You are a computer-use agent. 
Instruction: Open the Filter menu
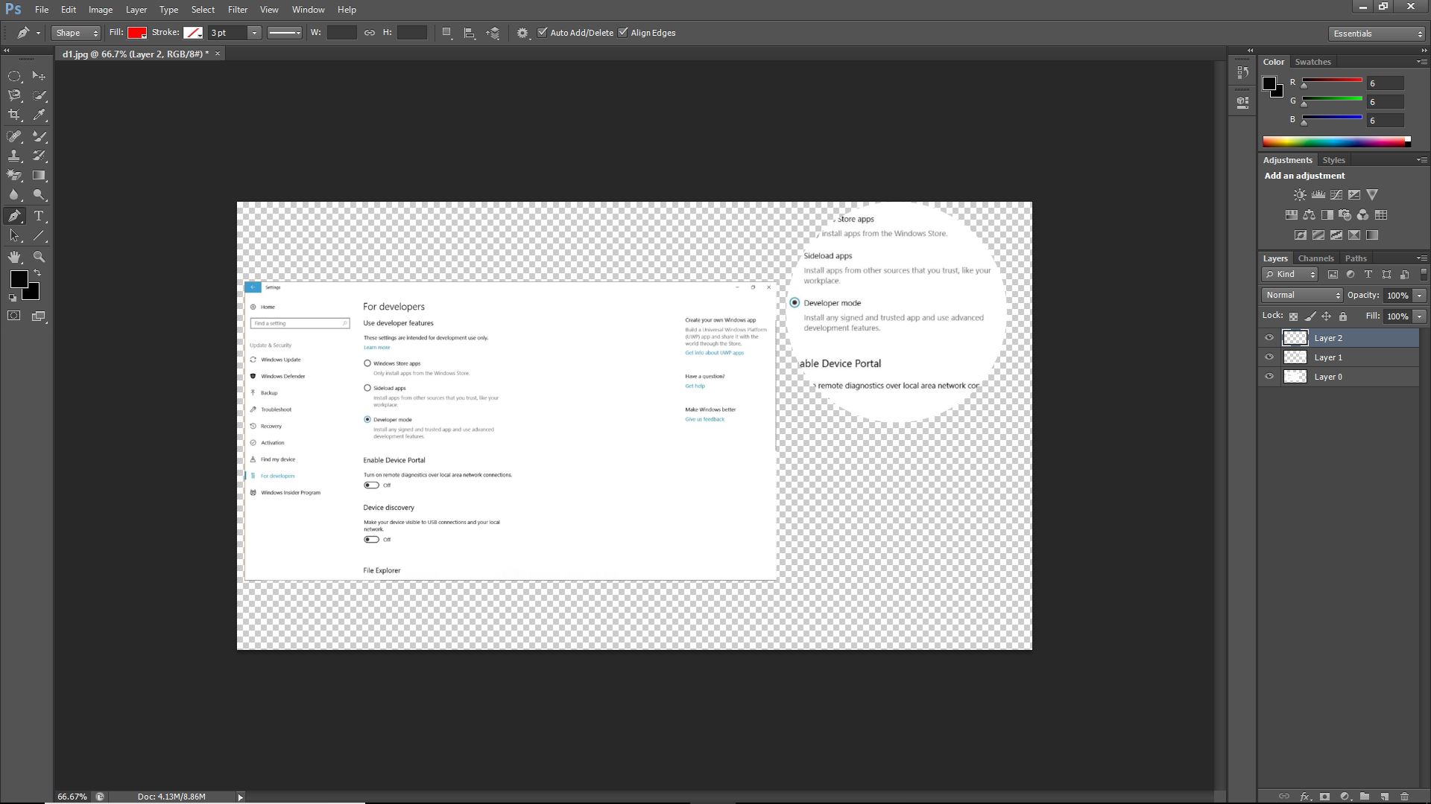point(237,10)
